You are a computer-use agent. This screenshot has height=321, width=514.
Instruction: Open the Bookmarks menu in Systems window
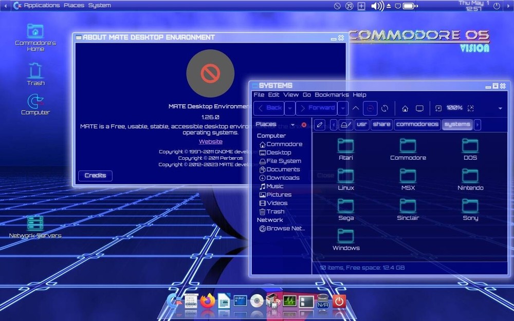click(332, 95)
